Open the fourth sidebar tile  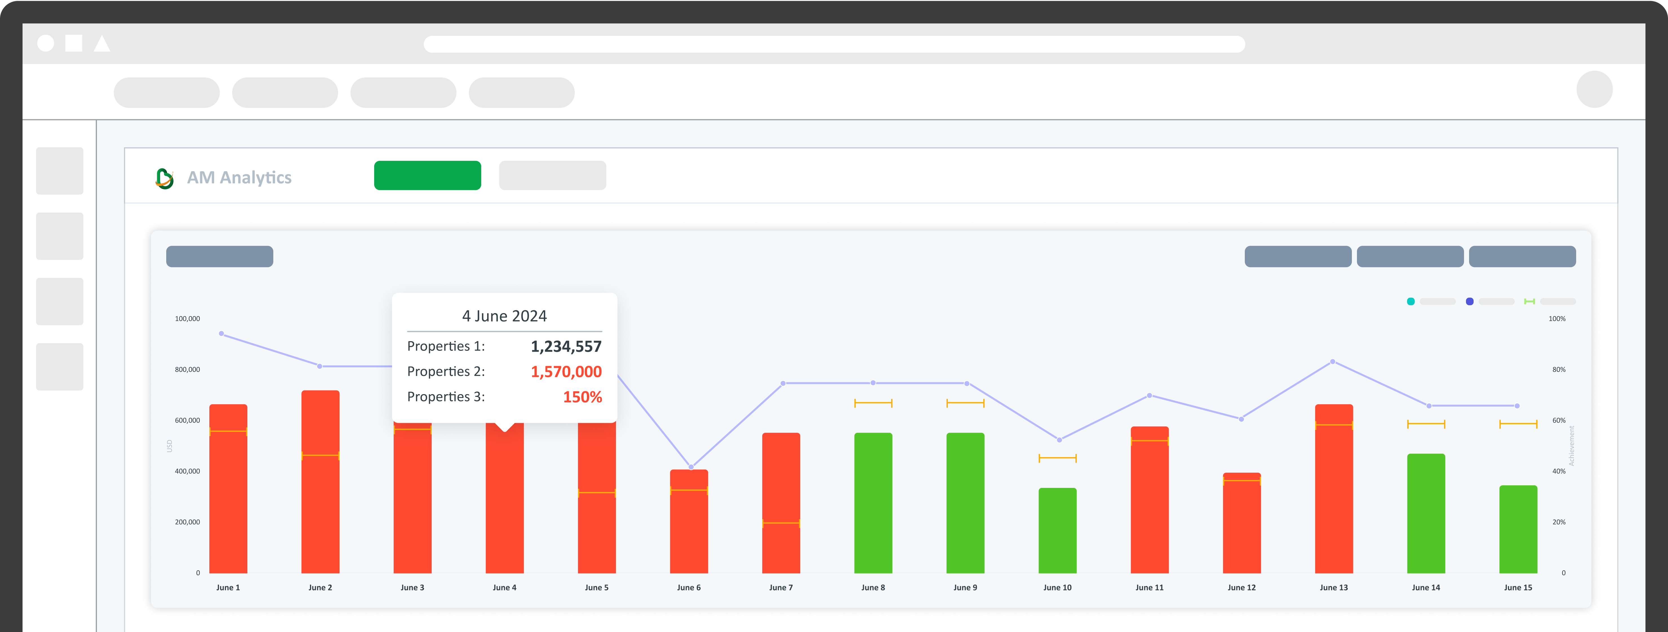pos(59,367)
